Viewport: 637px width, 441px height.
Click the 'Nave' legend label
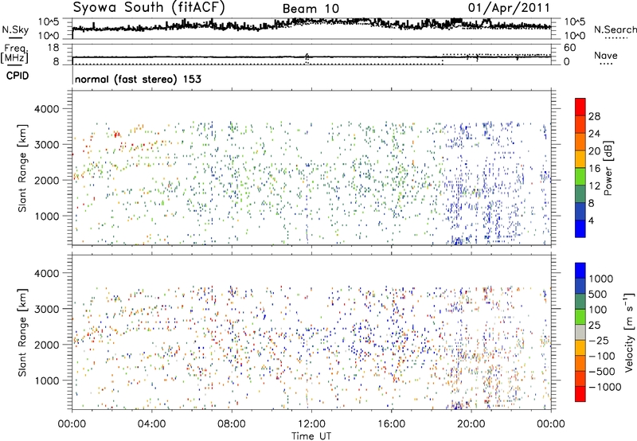606,55
